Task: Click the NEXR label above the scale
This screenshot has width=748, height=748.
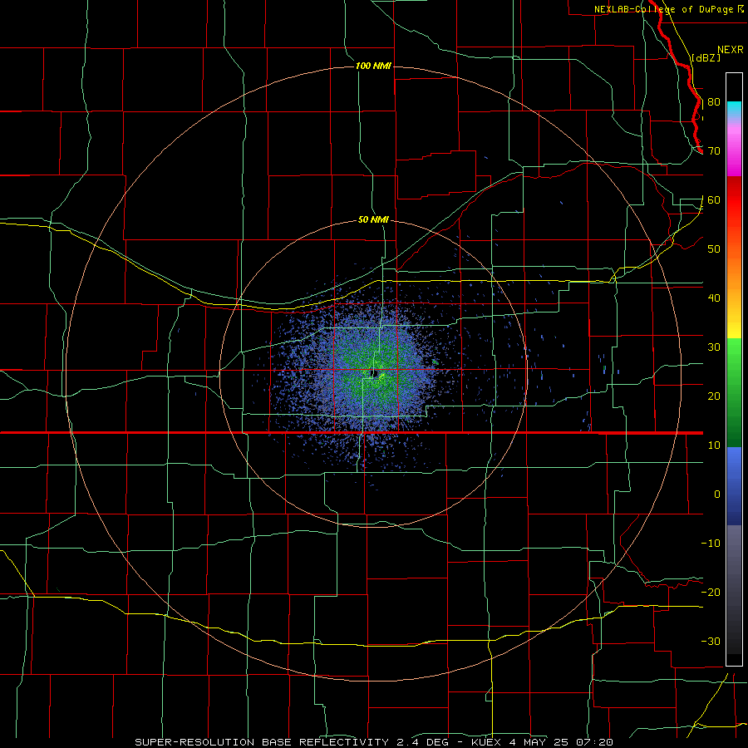Action: pos(731,50)
